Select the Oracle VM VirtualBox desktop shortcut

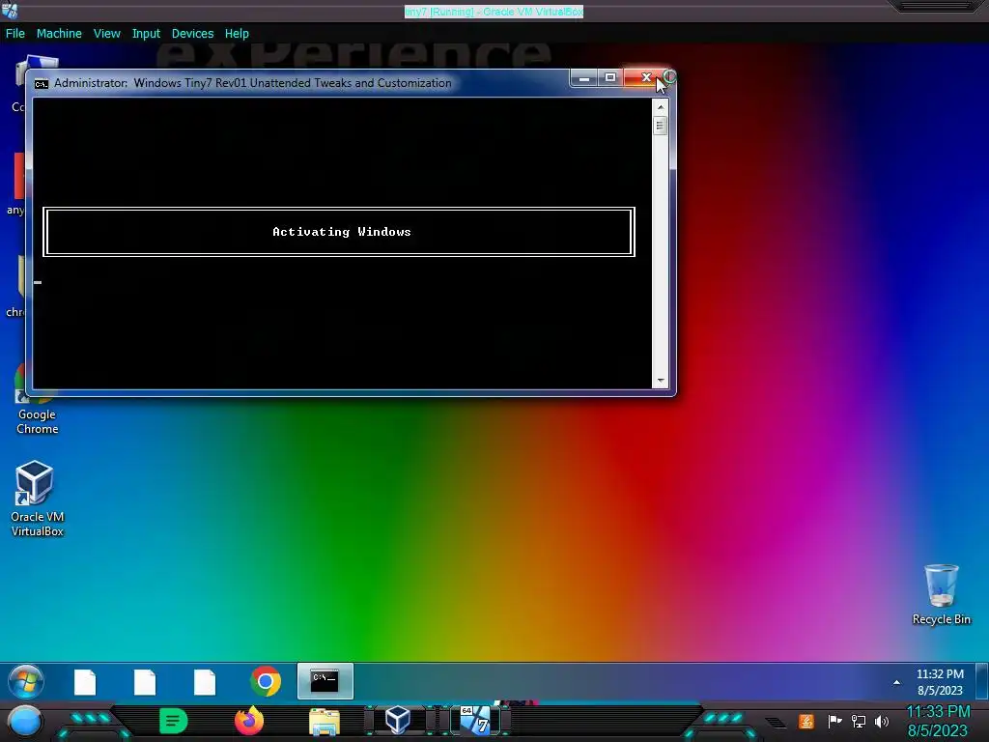[37, 499]
